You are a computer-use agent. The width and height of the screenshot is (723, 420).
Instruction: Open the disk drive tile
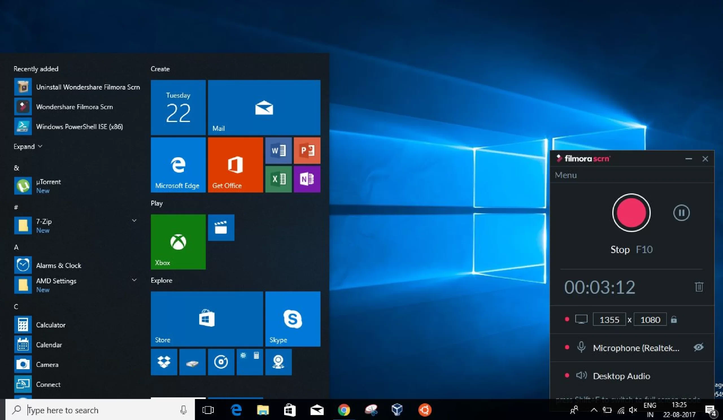pos(192,362)
